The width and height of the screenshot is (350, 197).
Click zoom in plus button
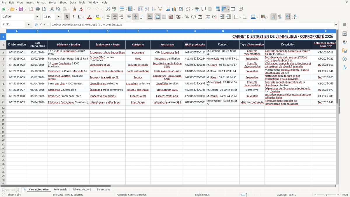click(338, 195)
